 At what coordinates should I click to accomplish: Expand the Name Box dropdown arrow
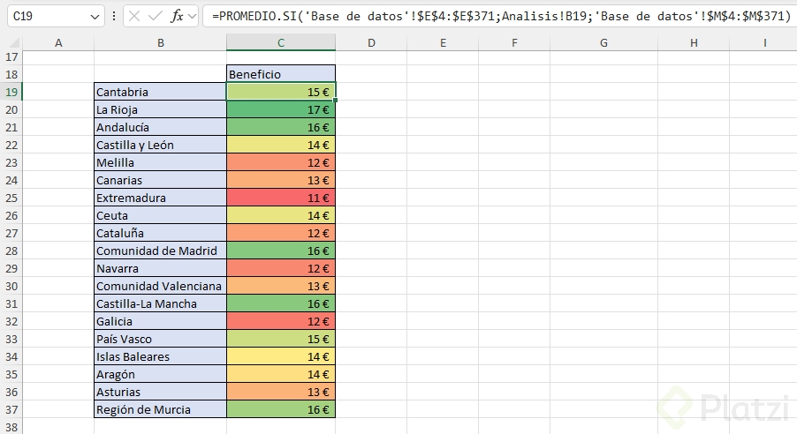(95, 17)
